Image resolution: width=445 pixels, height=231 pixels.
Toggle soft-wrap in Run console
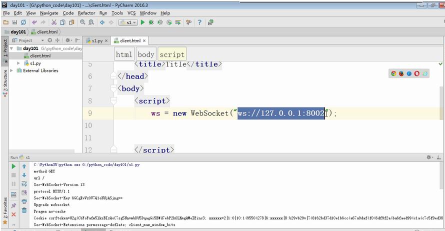pos(24,184)
